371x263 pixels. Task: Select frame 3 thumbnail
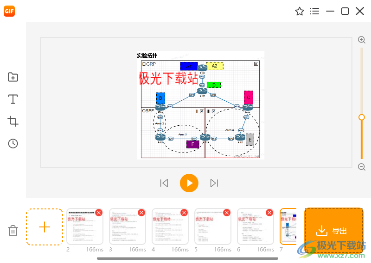[128, 226]
